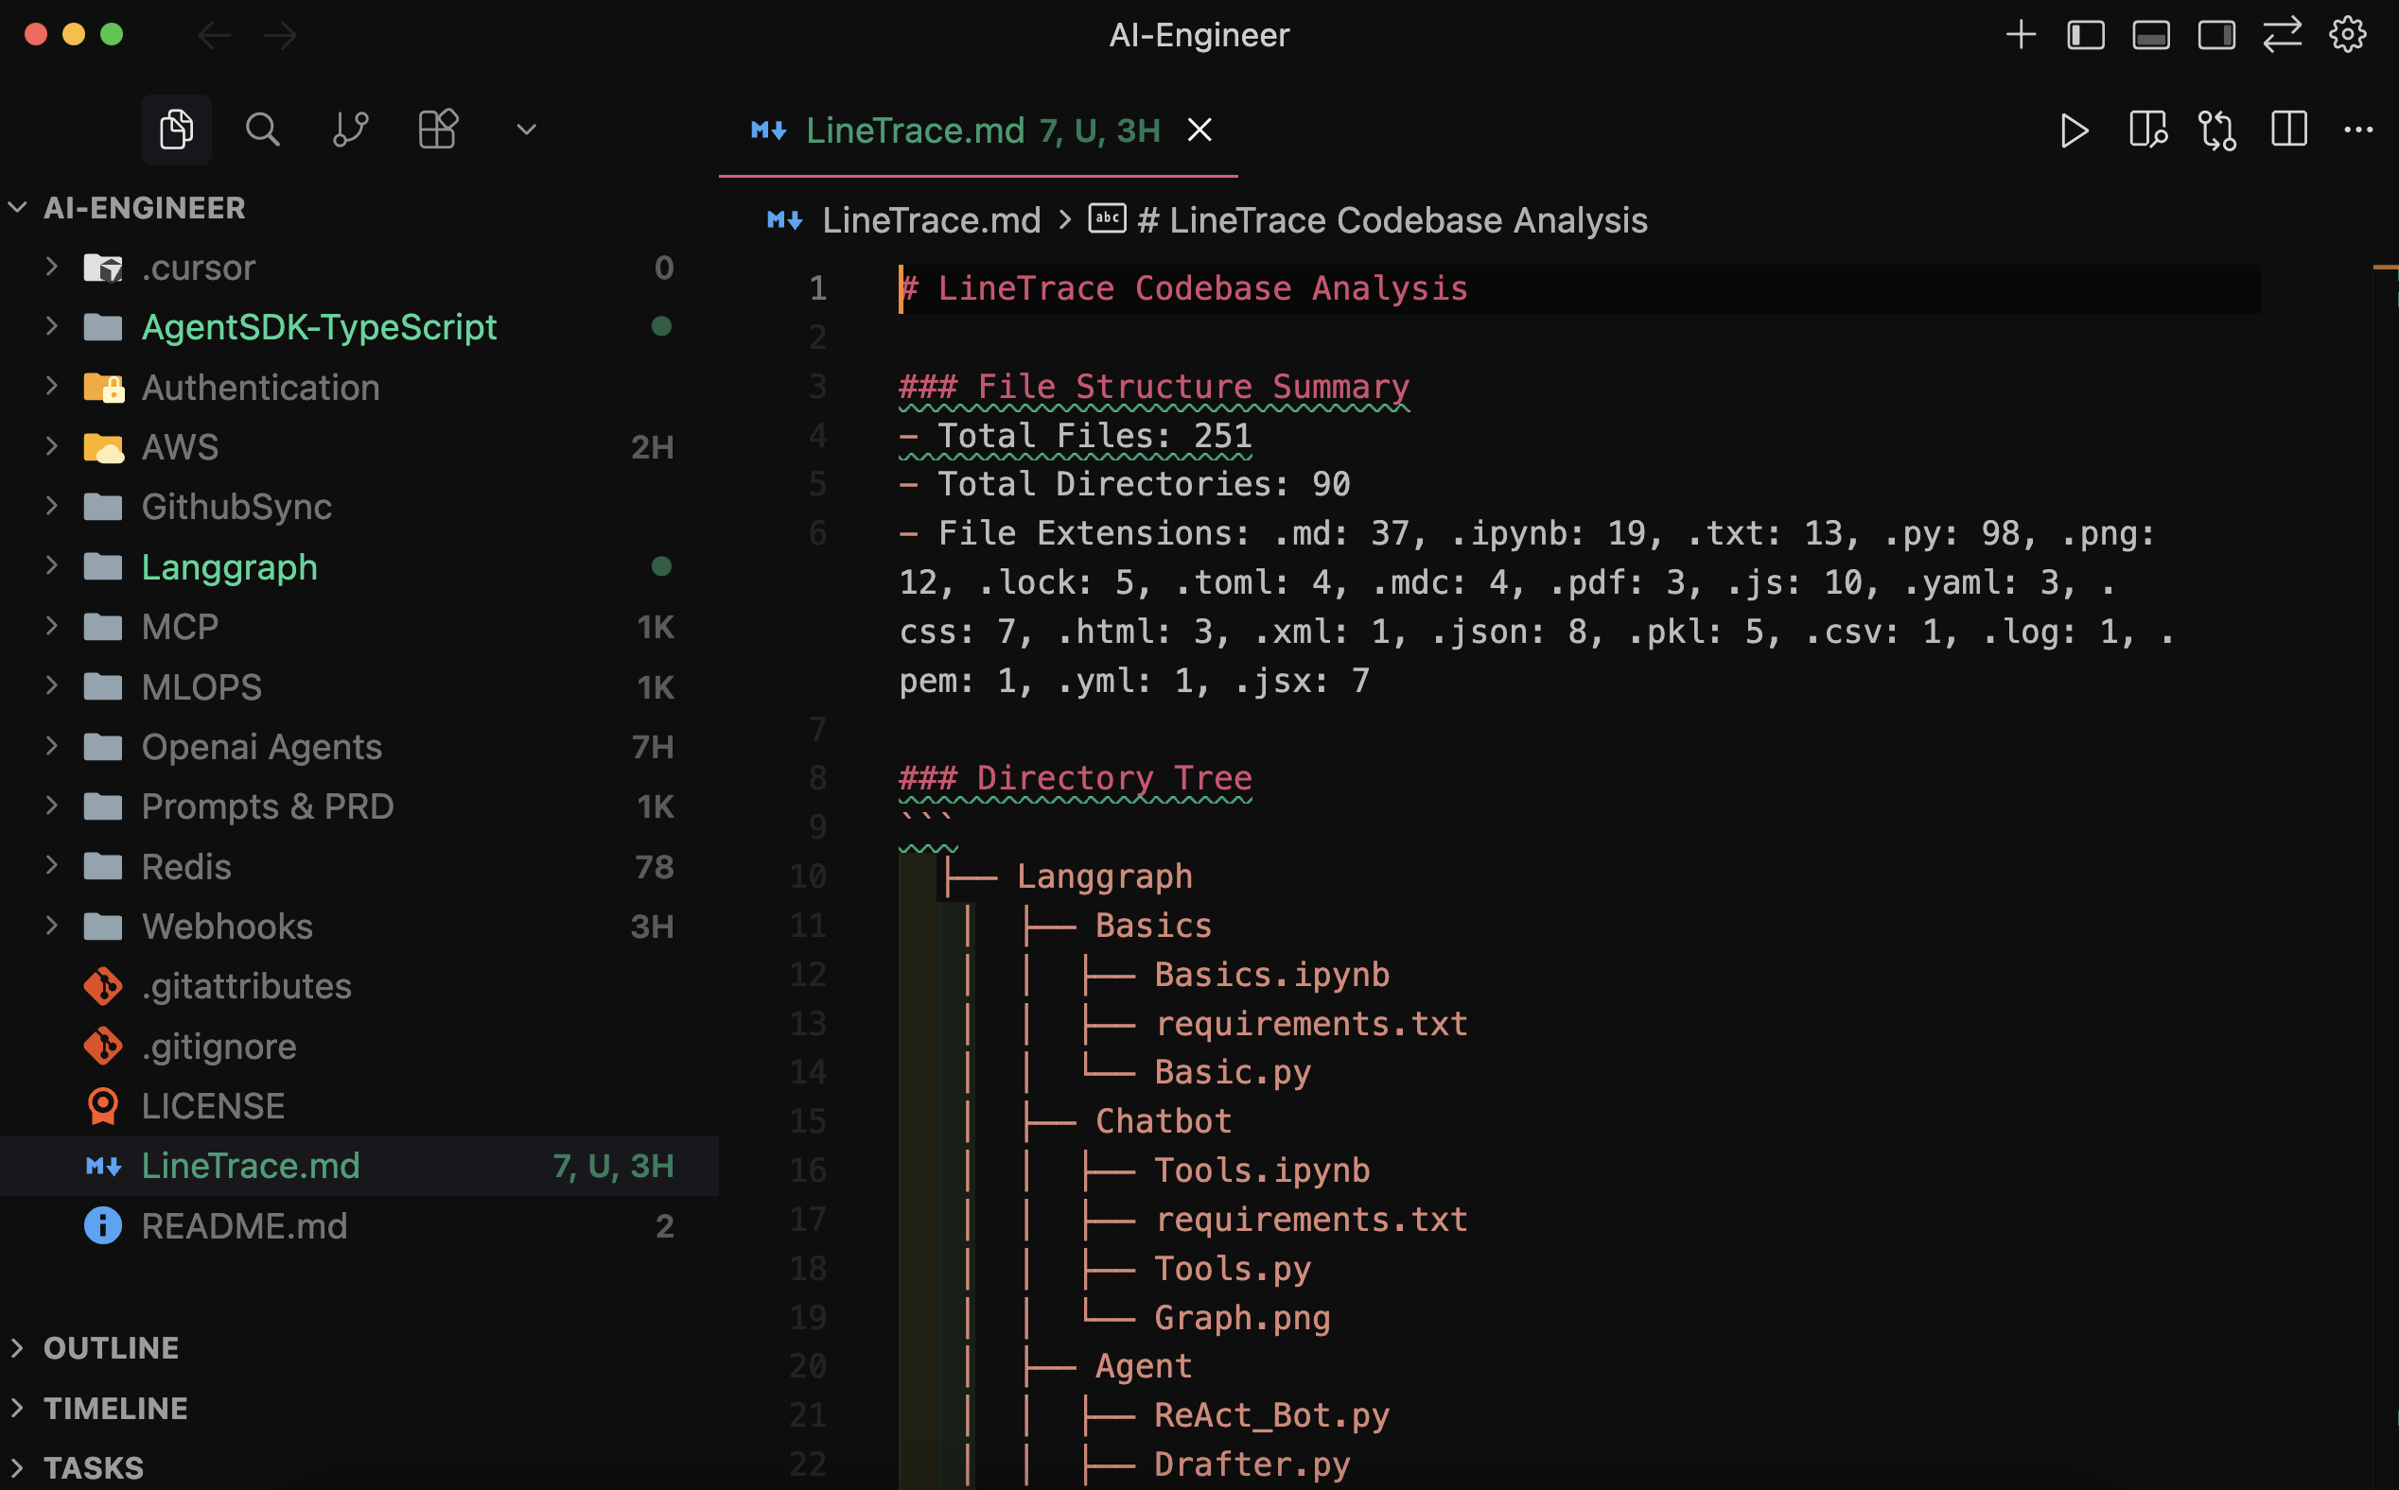The image size is (2399, 1490).
Task: Click the '- Total Directories: 90' line
Action: (x=1124, y=484)
